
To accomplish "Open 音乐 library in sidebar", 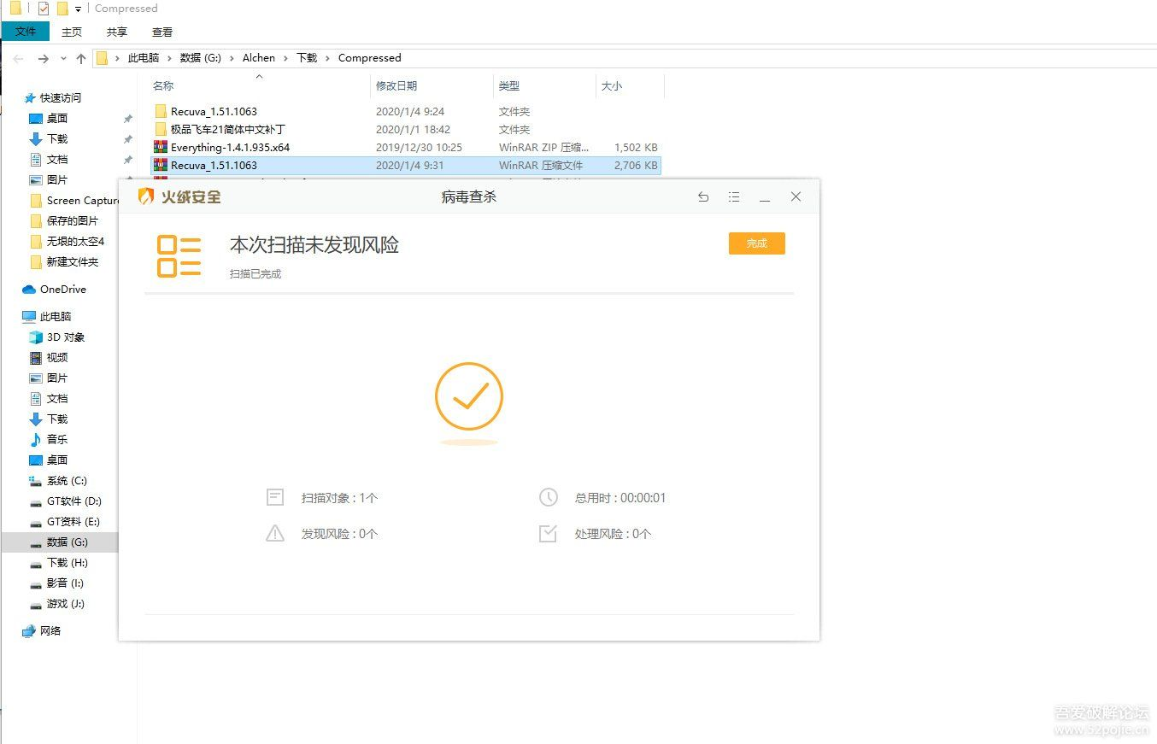I will (49, 440).
